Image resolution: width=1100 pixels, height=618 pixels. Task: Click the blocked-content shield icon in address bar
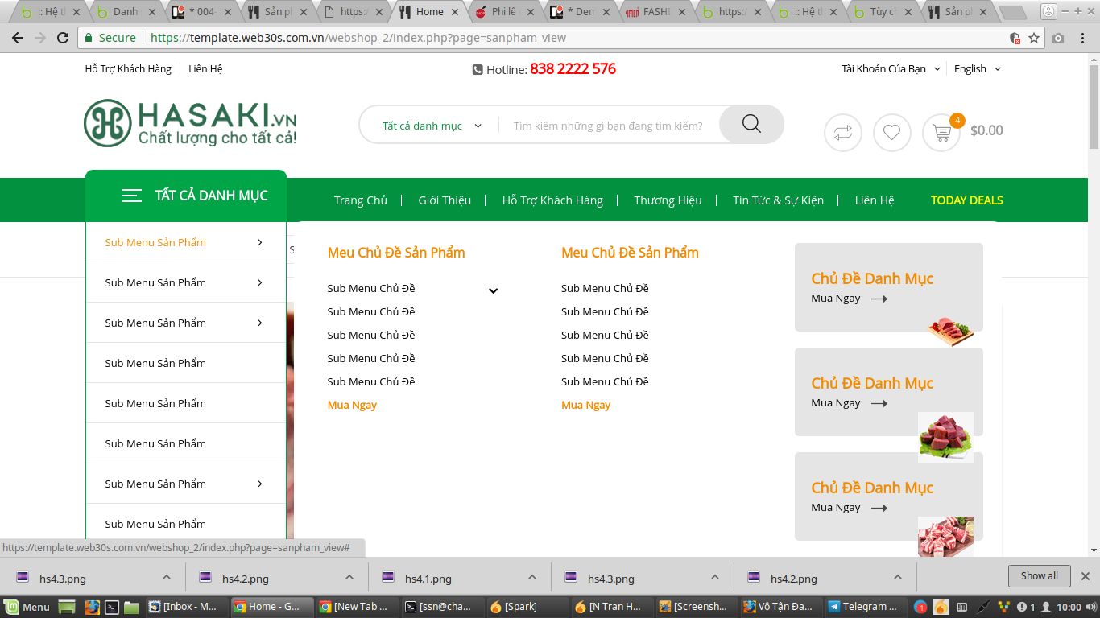coord(1015,38)
